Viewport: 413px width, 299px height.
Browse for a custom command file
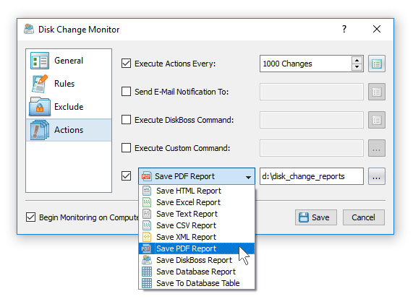coord(377,148)
